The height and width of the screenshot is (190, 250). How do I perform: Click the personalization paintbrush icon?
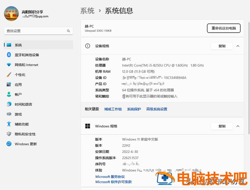[x=9, y=75]
